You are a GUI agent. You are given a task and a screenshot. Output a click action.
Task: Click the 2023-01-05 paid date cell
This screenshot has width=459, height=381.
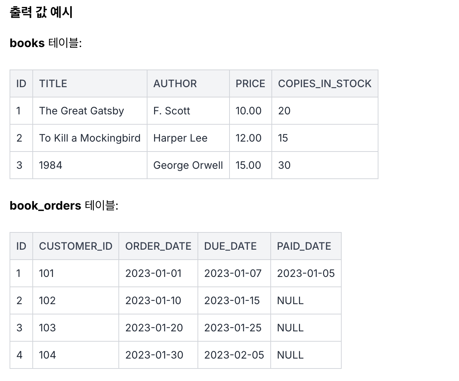(x=306, y=273)
